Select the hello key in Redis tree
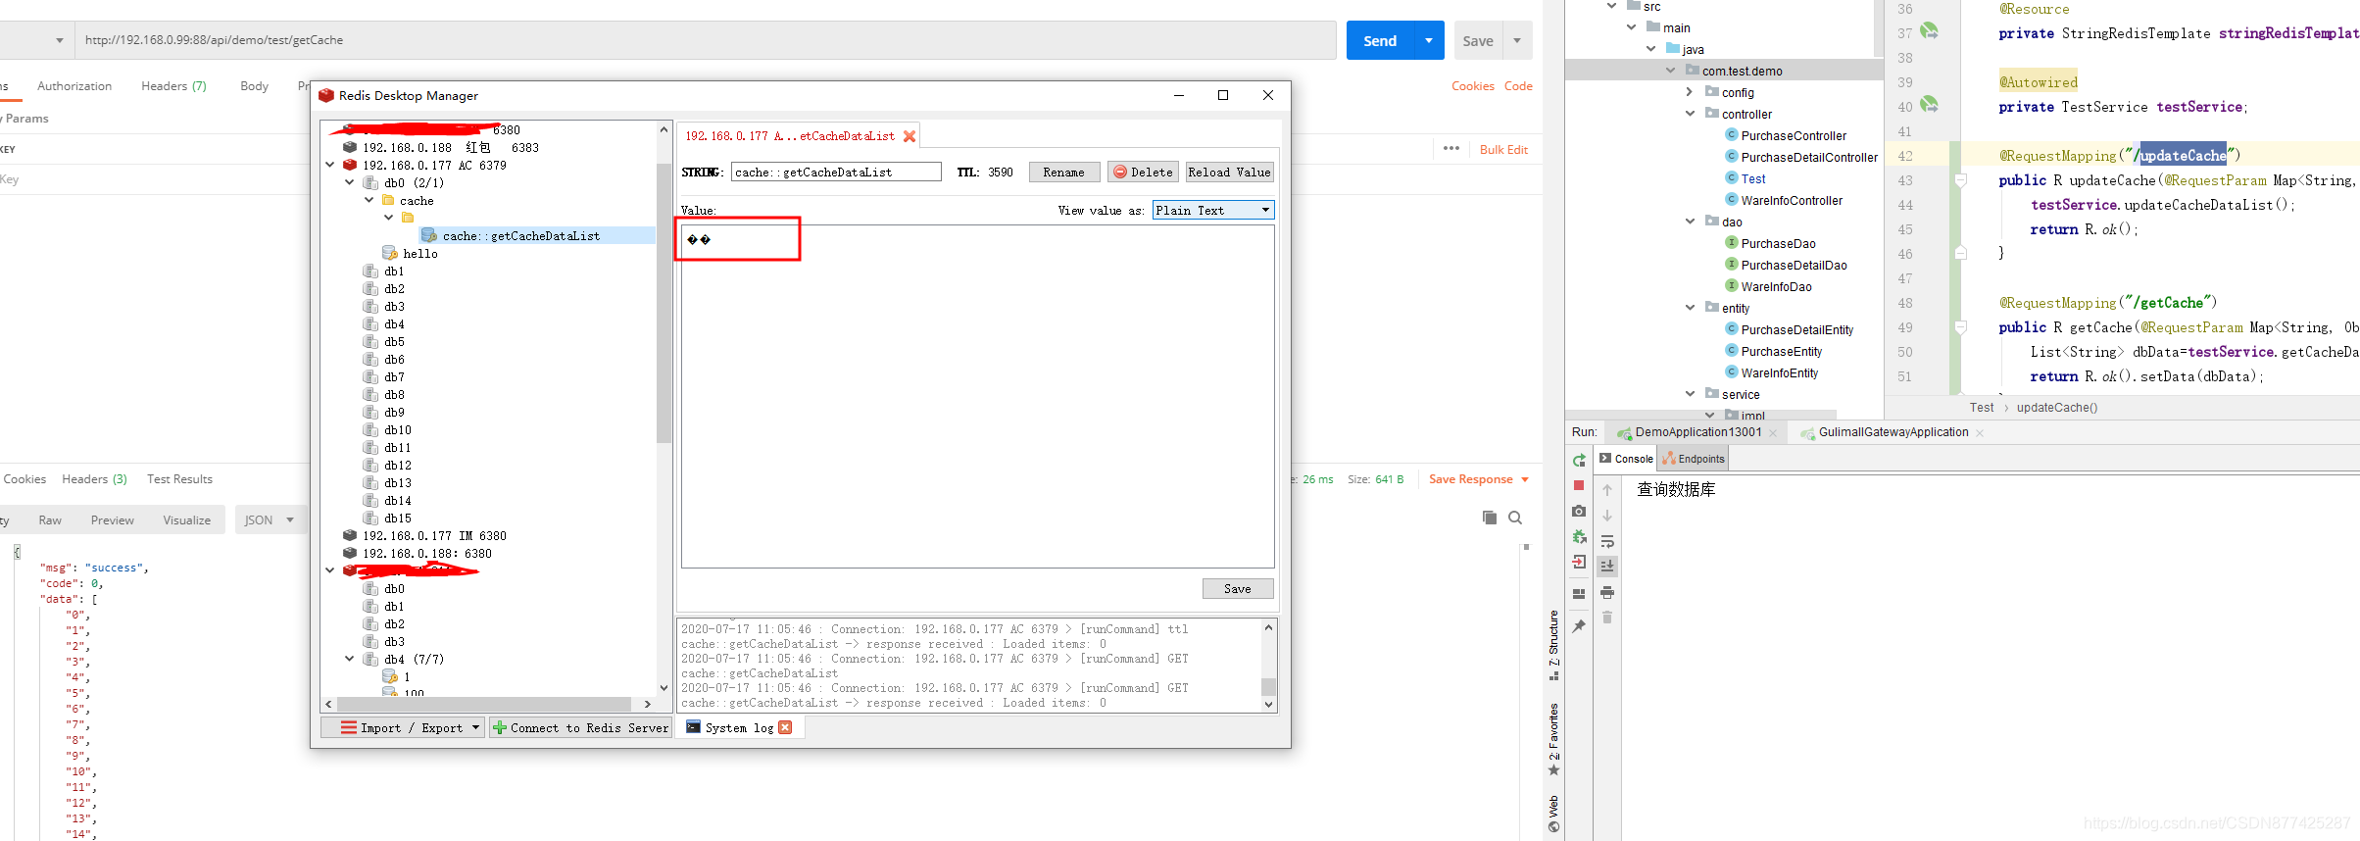Screen dimensions: 2360x841 pyautogui.click(x=419, y=254)
